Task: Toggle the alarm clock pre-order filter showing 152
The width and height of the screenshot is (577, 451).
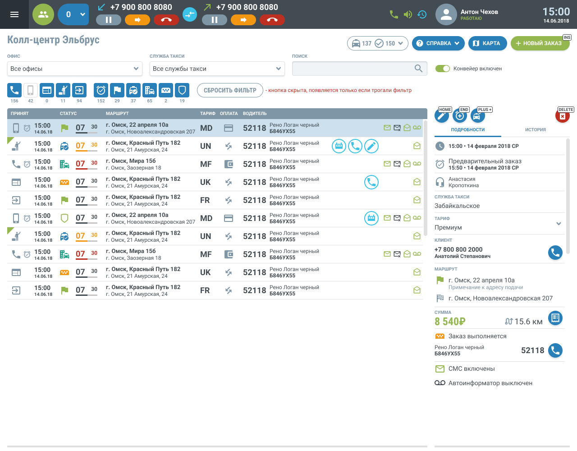Action: pyautogui.click(x=101, y=90)
